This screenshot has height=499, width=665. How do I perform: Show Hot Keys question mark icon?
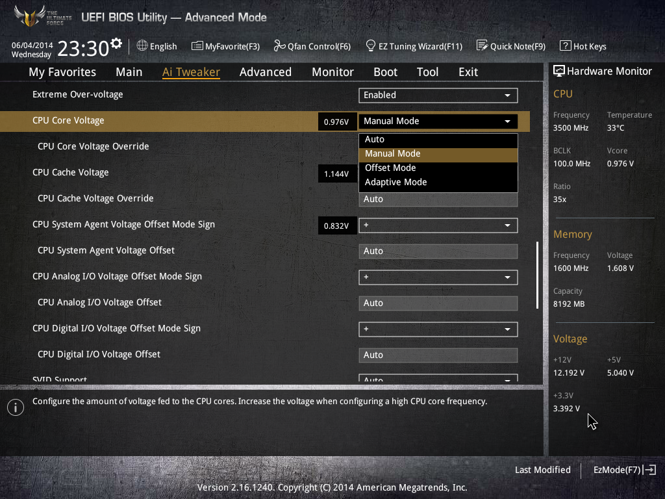click(566, 45)
